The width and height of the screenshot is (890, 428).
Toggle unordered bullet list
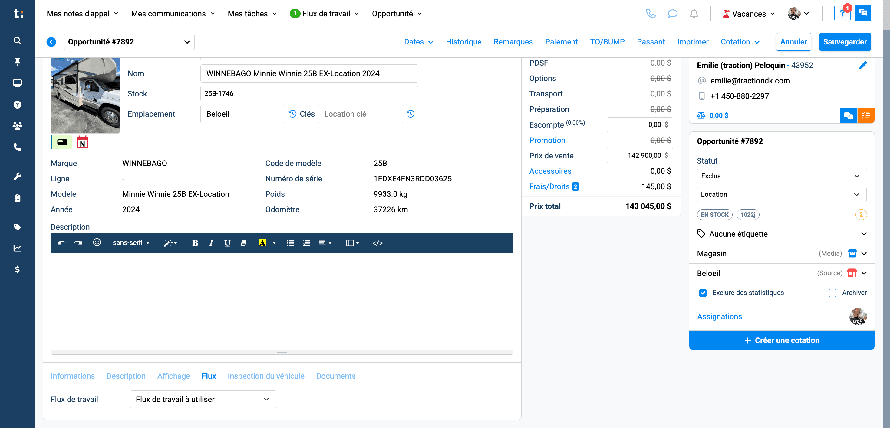(290, 243)
